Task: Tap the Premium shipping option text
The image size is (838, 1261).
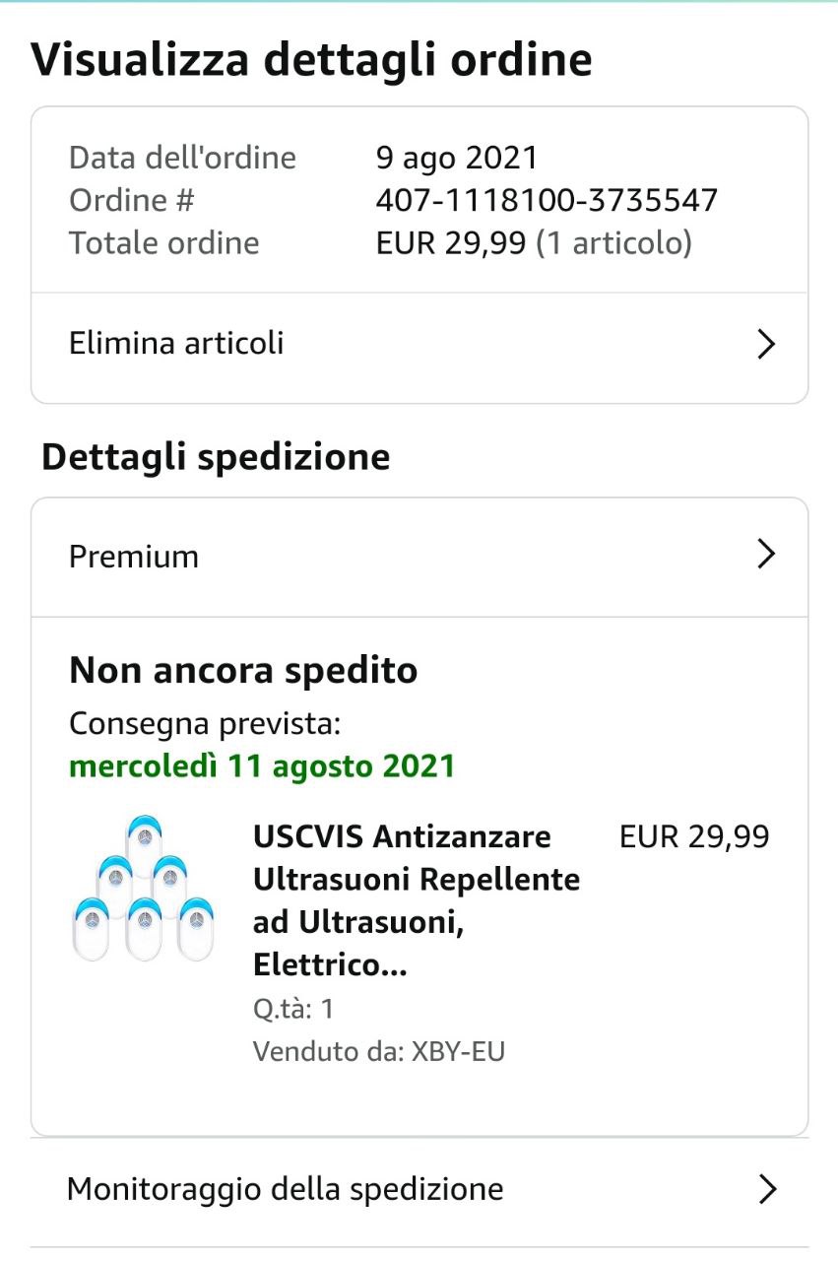Action: [134, 557]
